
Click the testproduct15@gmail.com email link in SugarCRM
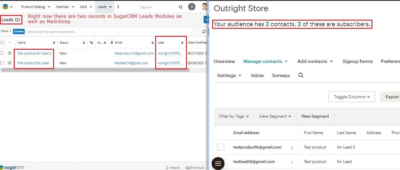coord(134,53)
